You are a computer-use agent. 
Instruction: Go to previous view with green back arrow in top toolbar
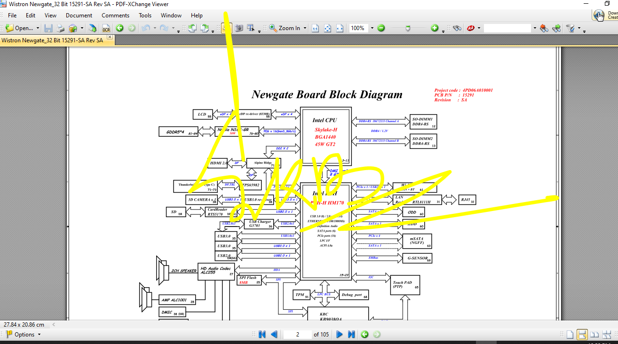[119, 28]
